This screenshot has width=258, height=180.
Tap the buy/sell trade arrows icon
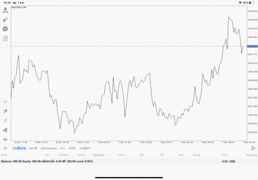5,19
